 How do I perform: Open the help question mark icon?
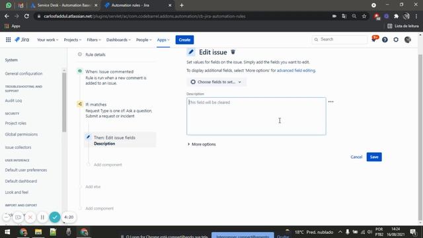pyautogui.click(x=385, y=40)
